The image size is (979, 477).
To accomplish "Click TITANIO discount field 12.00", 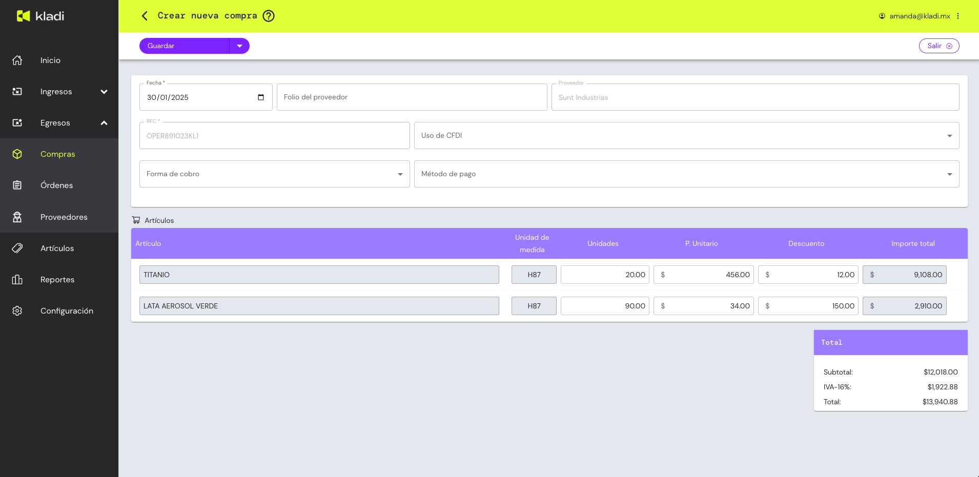I will [808, 275].
